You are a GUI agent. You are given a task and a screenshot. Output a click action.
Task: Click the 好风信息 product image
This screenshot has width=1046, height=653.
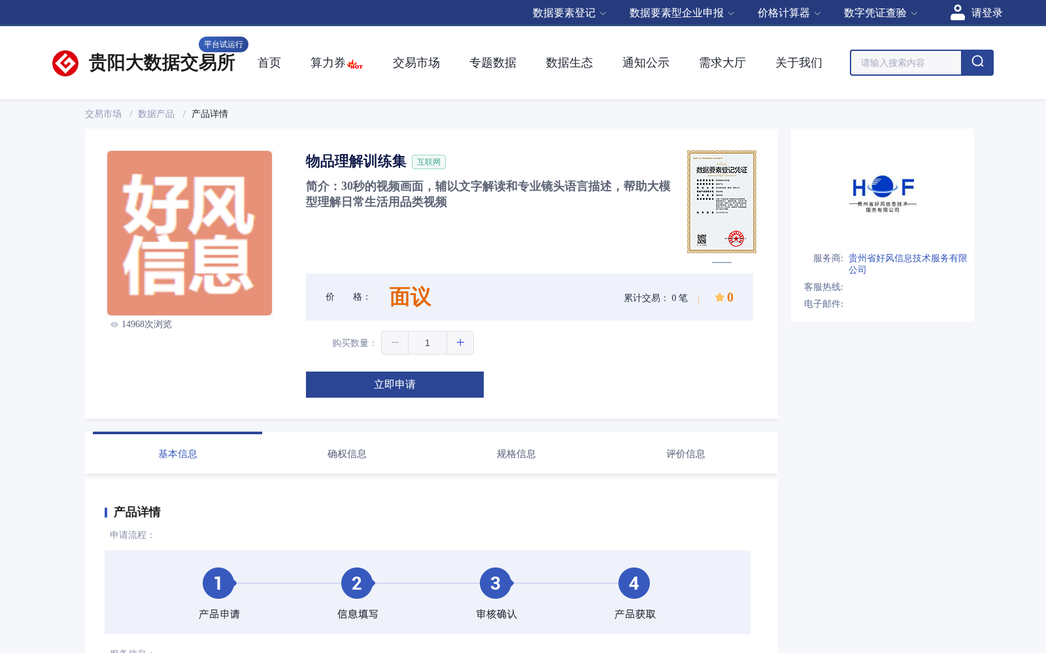pos(190,233)
